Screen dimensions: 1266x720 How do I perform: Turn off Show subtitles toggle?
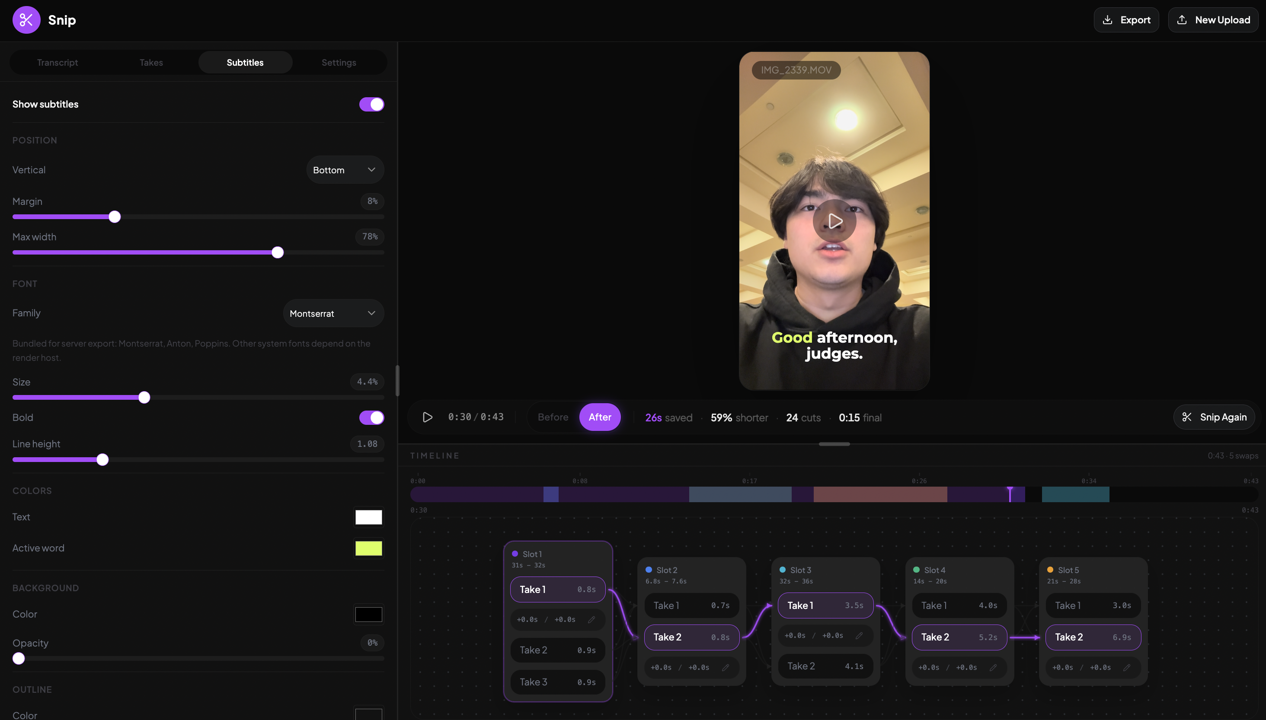click(x=371, y=104)
